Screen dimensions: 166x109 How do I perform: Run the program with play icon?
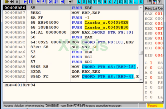25,2
